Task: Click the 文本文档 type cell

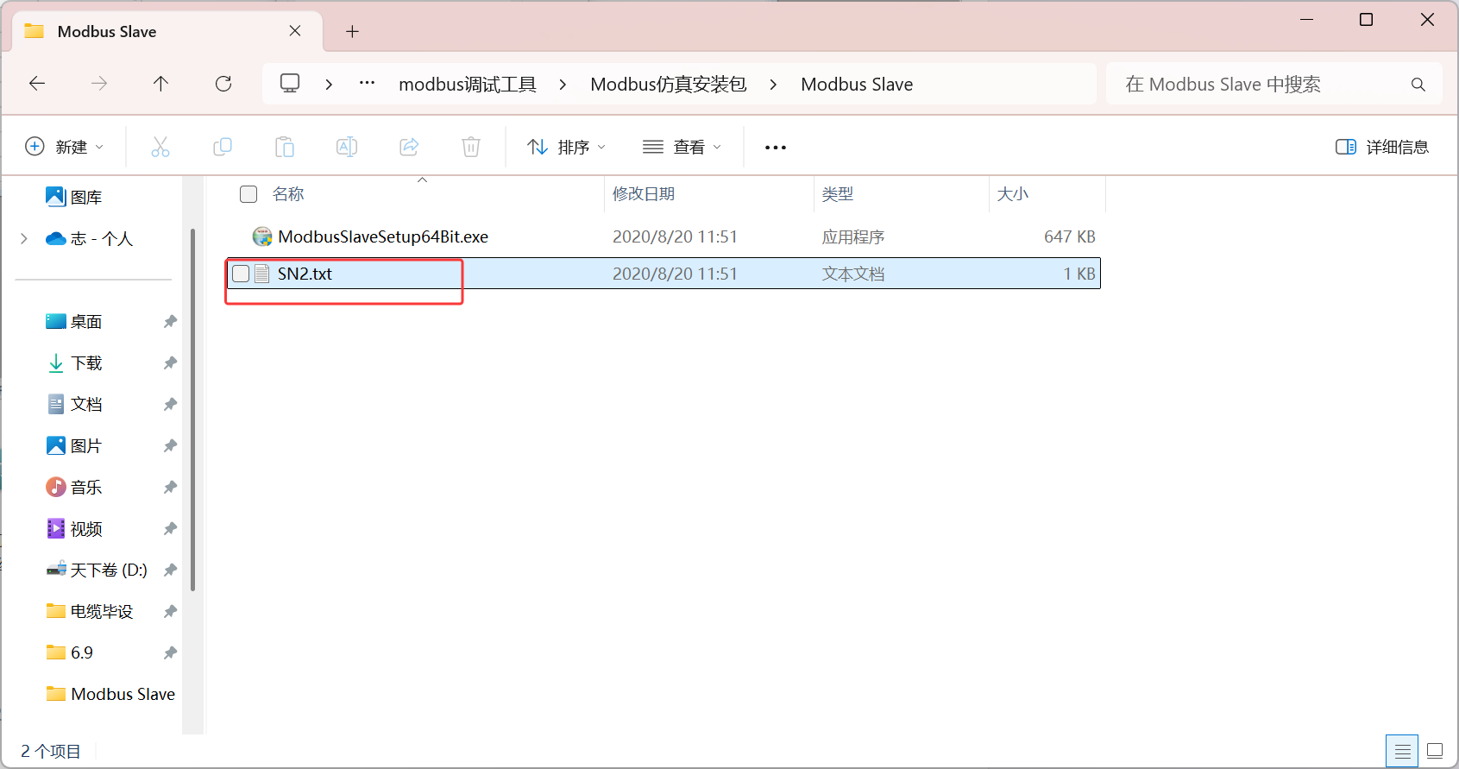Action: (x=852, y=274)
